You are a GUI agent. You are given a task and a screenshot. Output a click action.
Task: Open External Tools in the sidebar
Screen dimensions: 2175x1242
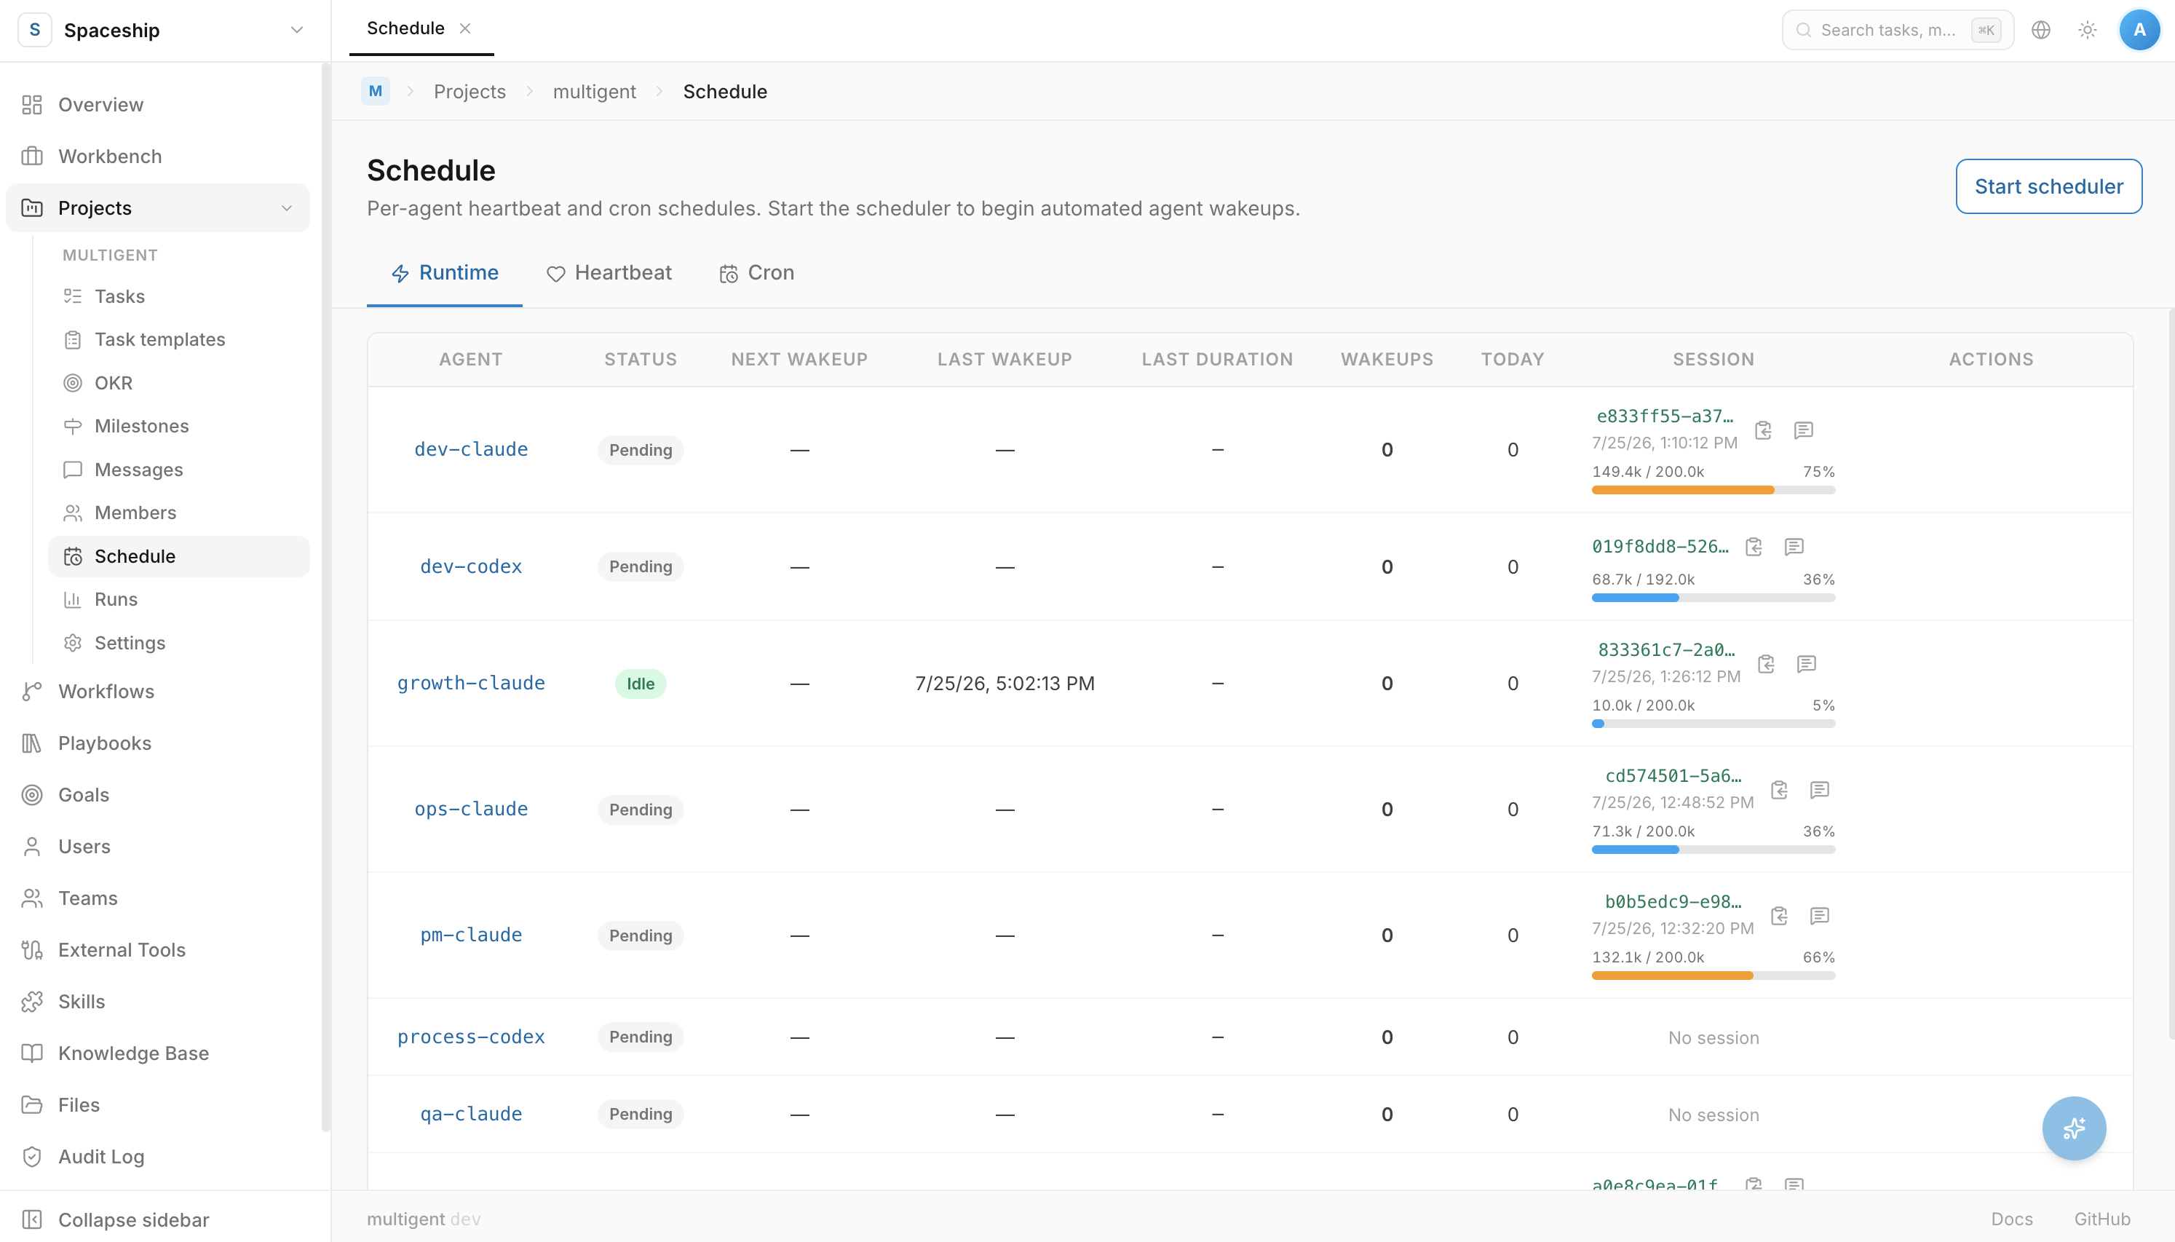pyautogui.click(x=158, y=949)
